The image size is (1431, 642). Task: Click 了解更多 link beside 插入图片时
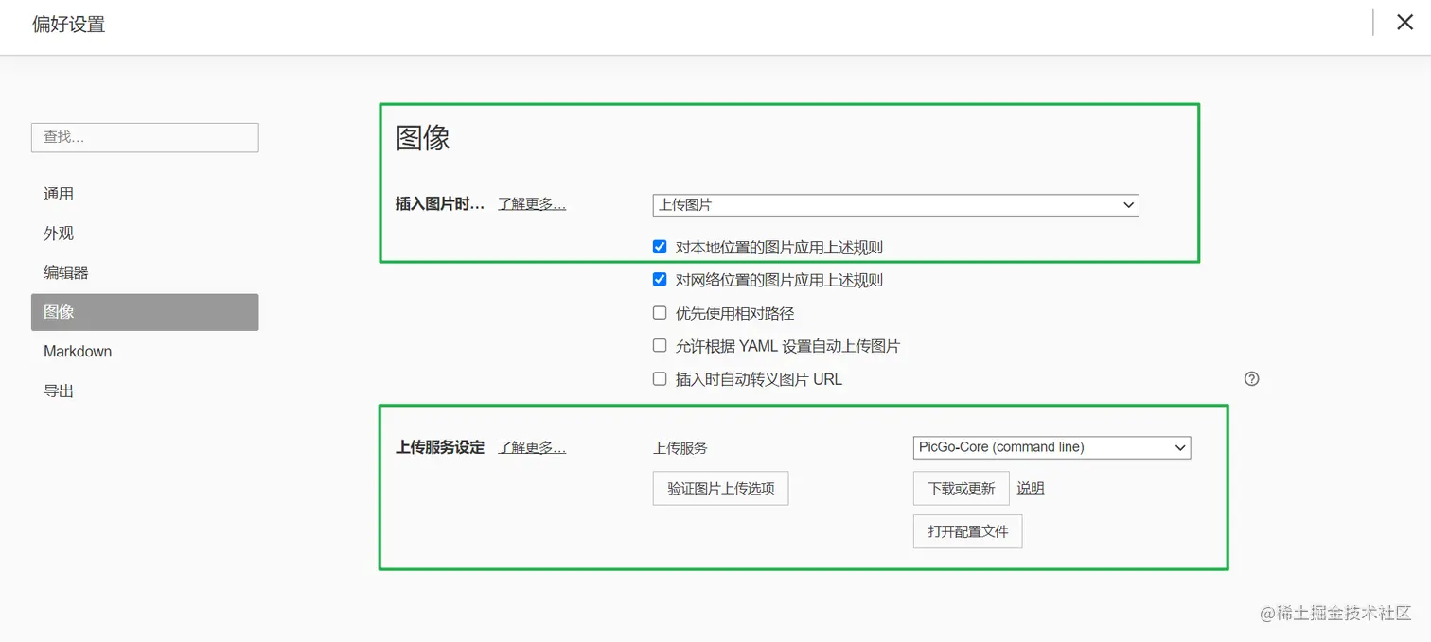click(532, 203)
